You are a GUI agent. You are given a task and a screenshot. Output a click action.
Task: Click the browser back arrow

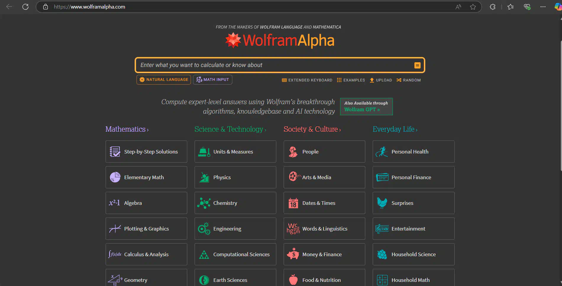[9, 7]
